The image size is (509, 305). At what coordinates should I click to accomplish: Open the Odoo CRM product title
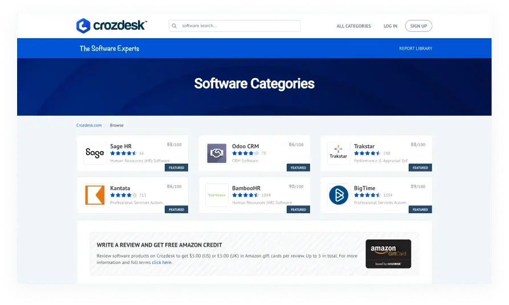coord(246,146)
